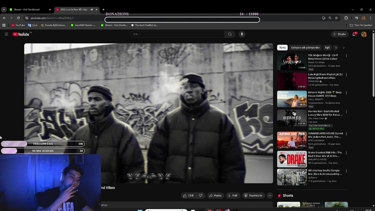
Task: Open Chrome three-dot menu
Action: coord(371,18)
